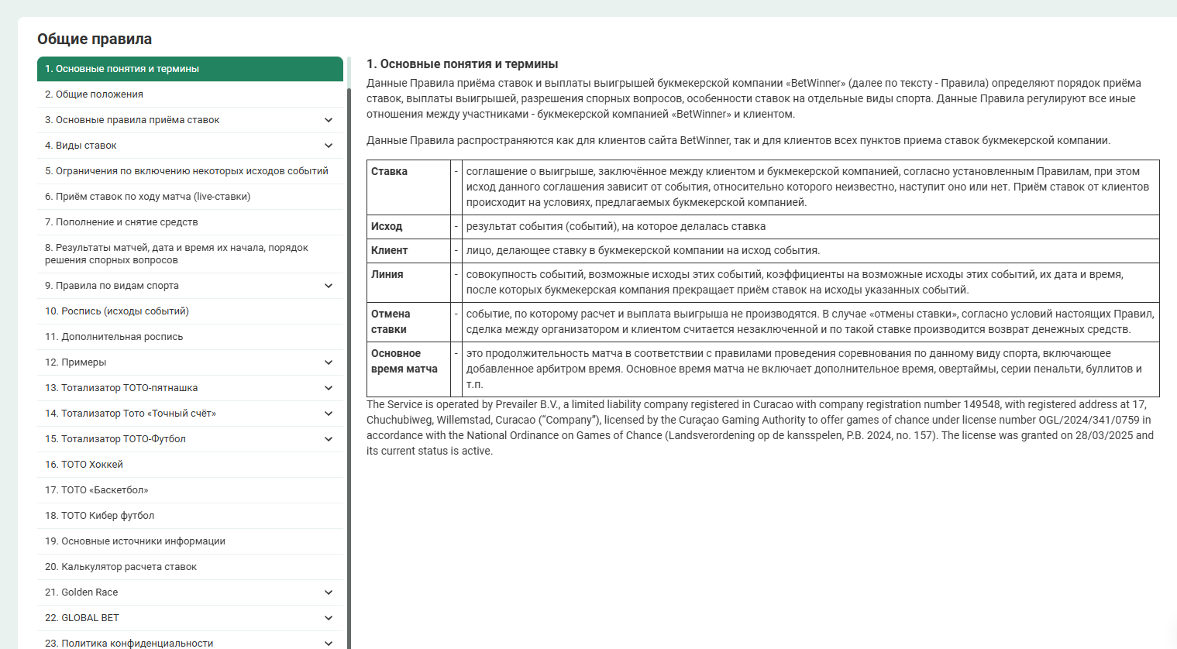Image resolution: width=1177 pixels, height=649 pixels.
Task: Expand section 22 GLOBAL BET chevron
Action: 329,618
